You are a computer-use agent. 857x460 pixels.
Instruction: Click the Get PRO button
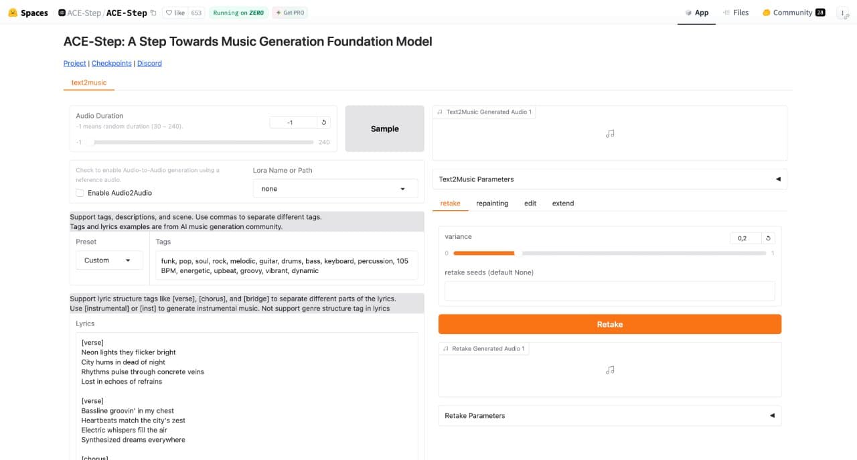pos(290,13)
